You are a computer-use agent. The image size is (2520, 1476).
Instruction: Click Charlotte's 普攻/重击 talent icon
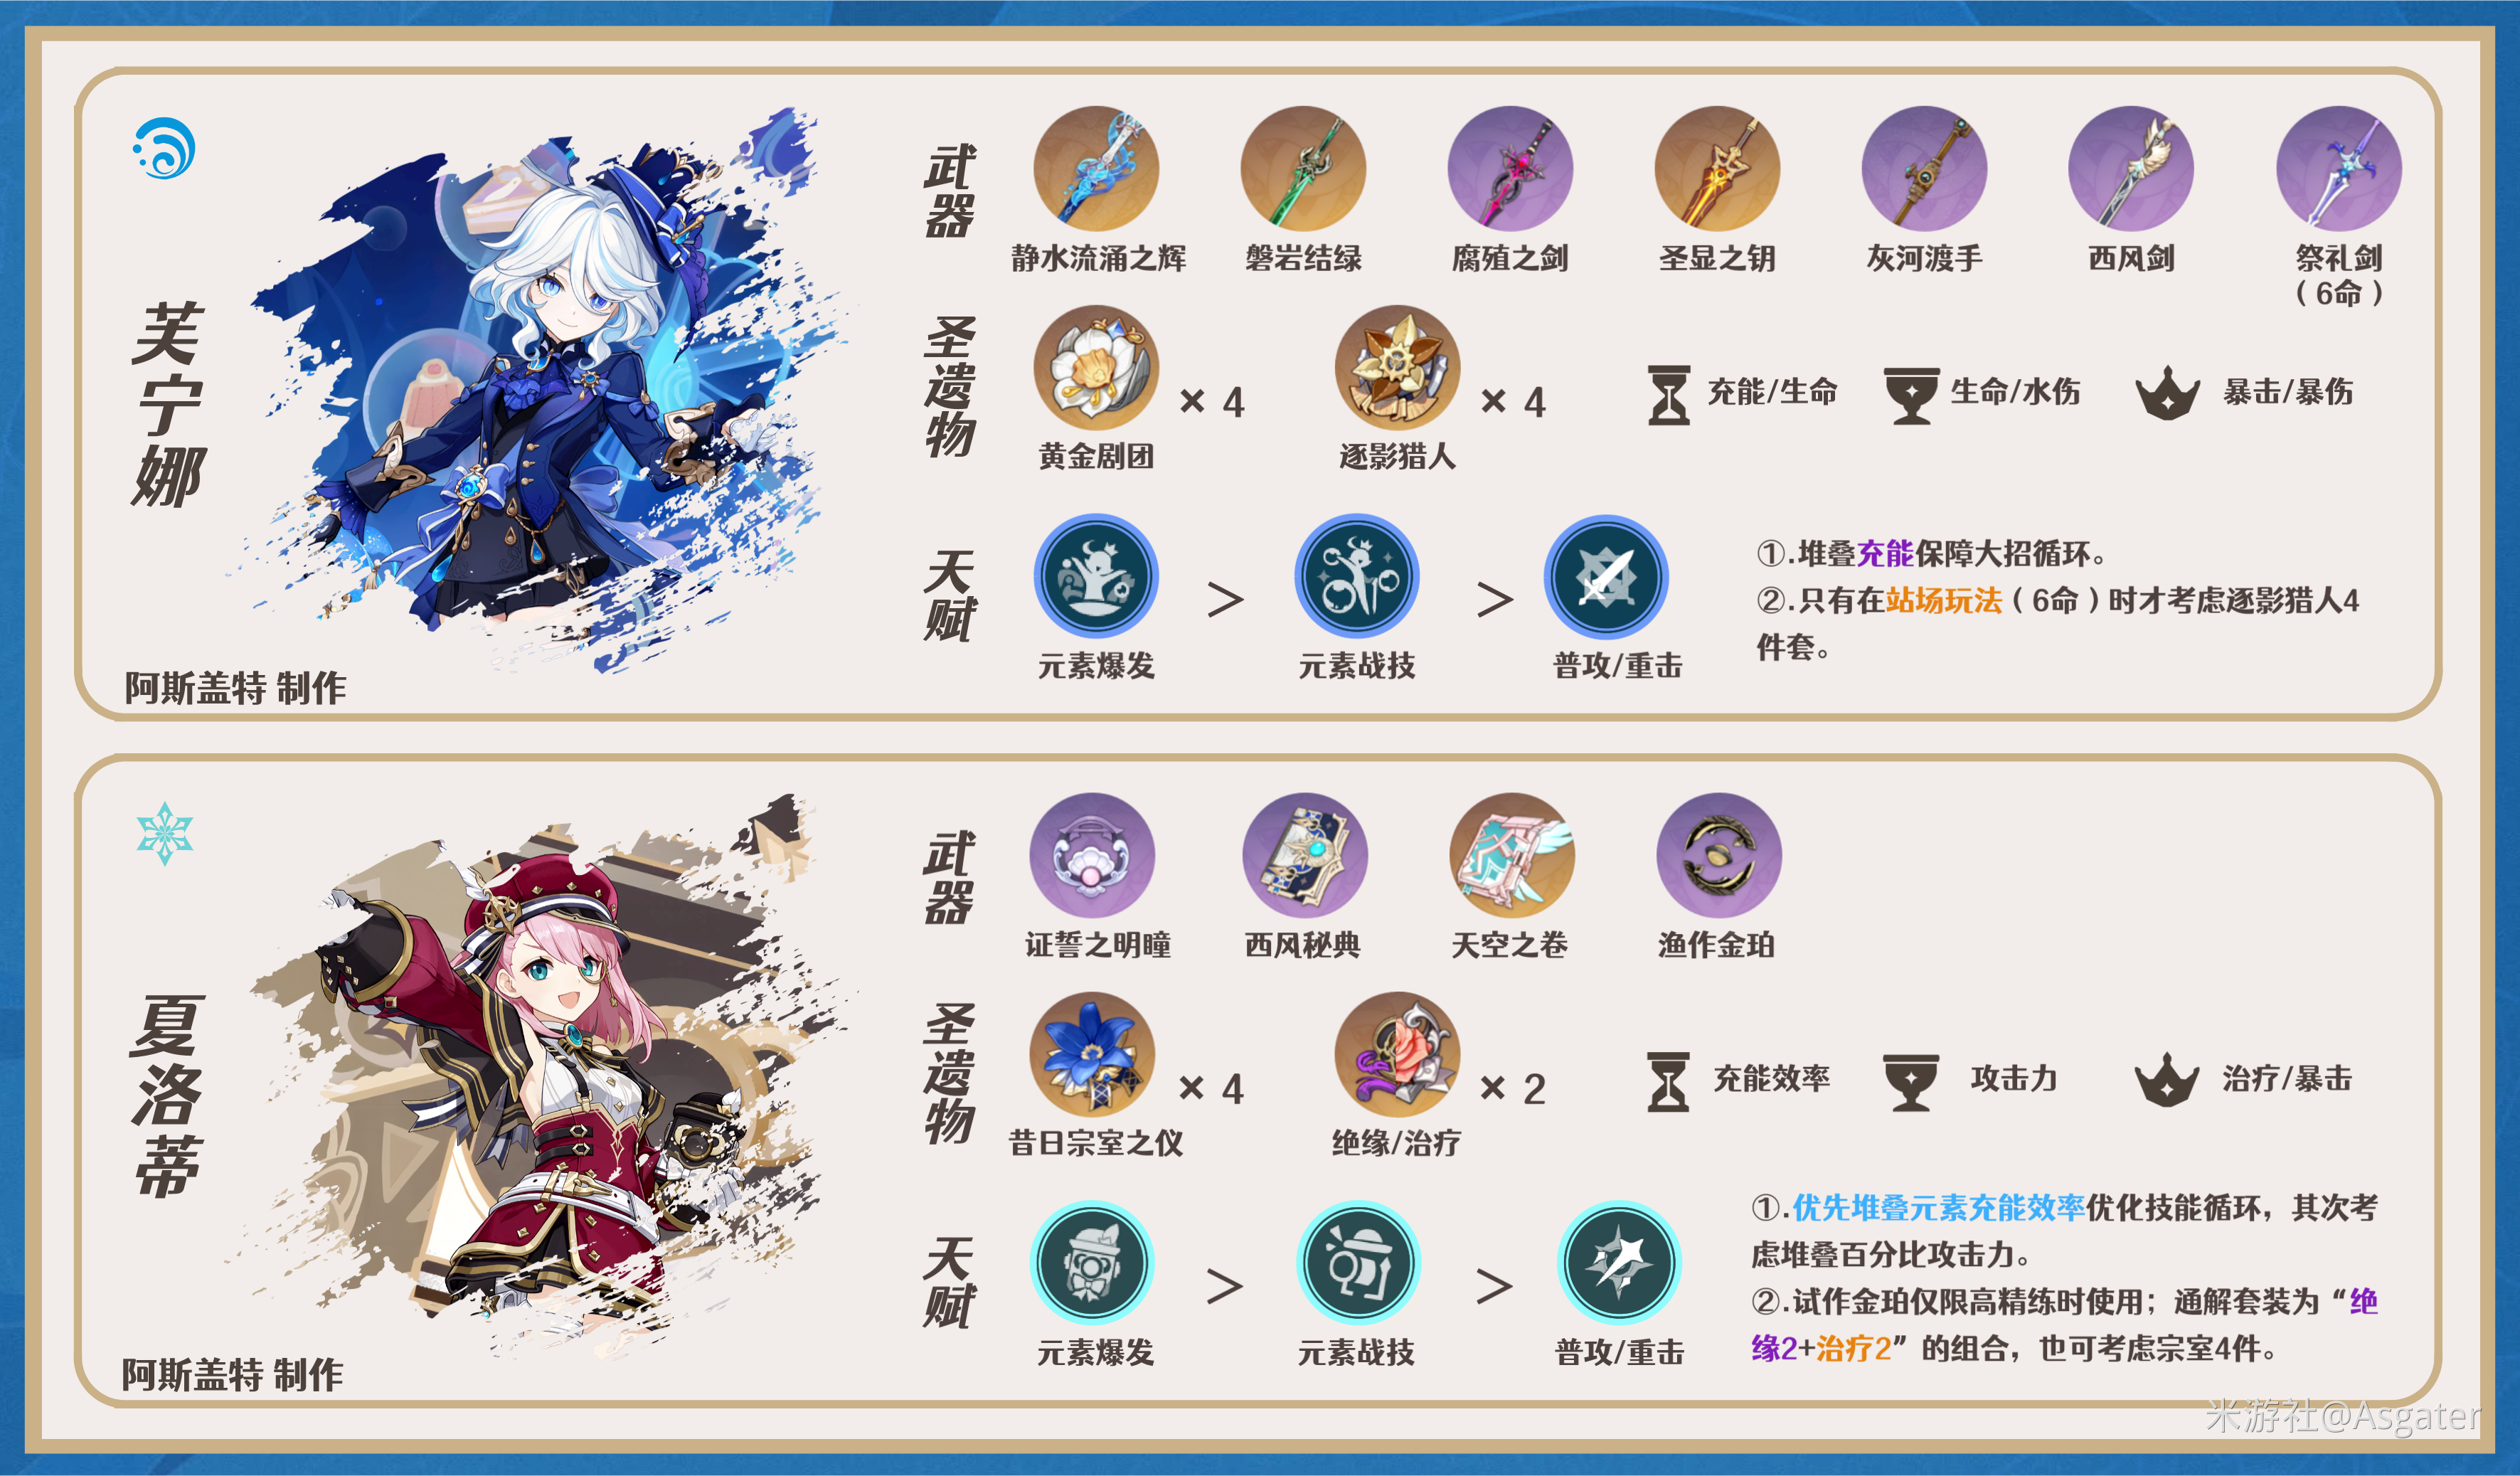(1619, 1264)
